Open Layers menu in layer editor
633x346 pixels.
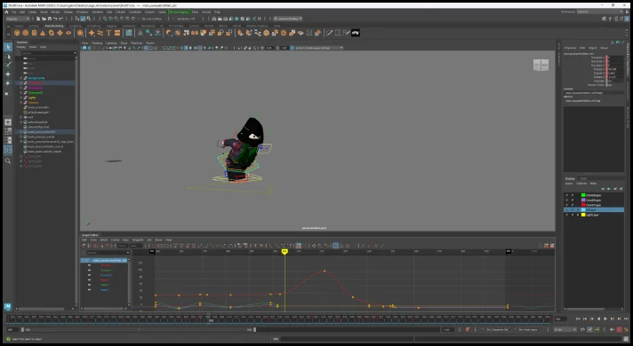pyautogui.click(x=569, y=184)
